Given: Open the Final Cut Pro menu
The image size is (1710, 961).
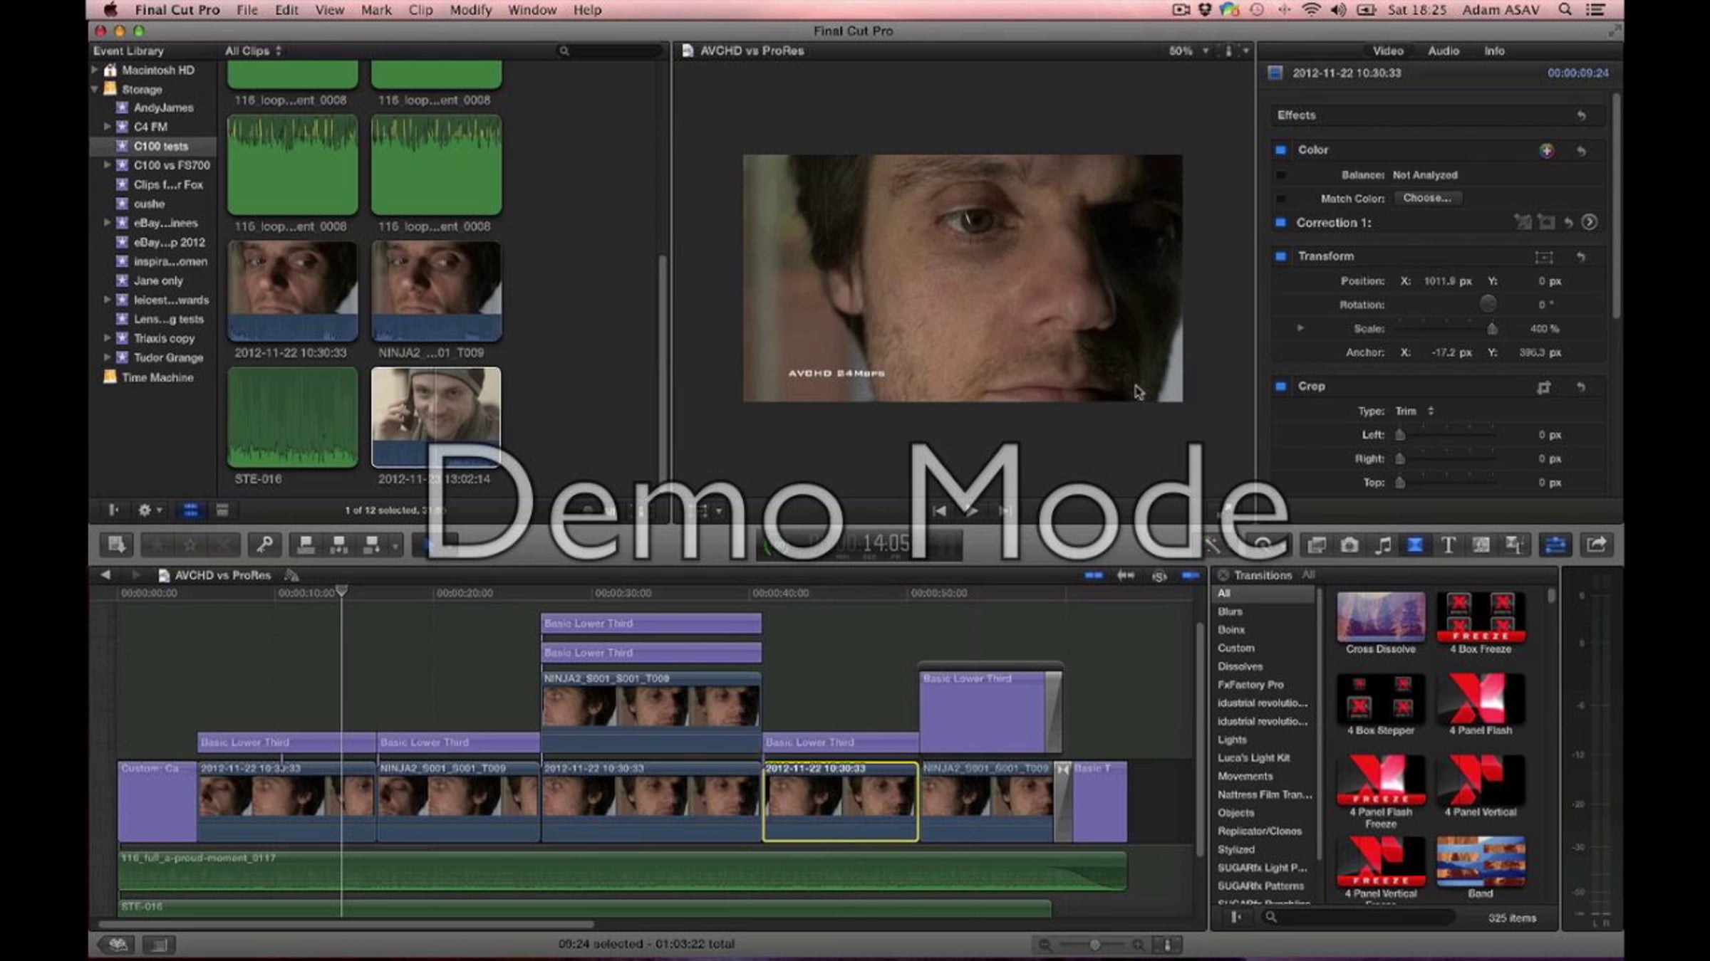Looking at the screenshot, I should click(177, 10).
